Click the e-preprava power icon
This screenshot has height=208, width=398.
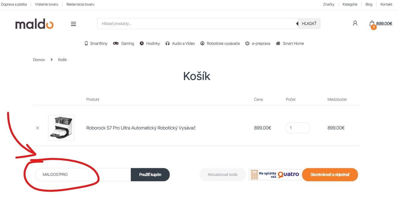pyautogui.click(x=247, y=43)
